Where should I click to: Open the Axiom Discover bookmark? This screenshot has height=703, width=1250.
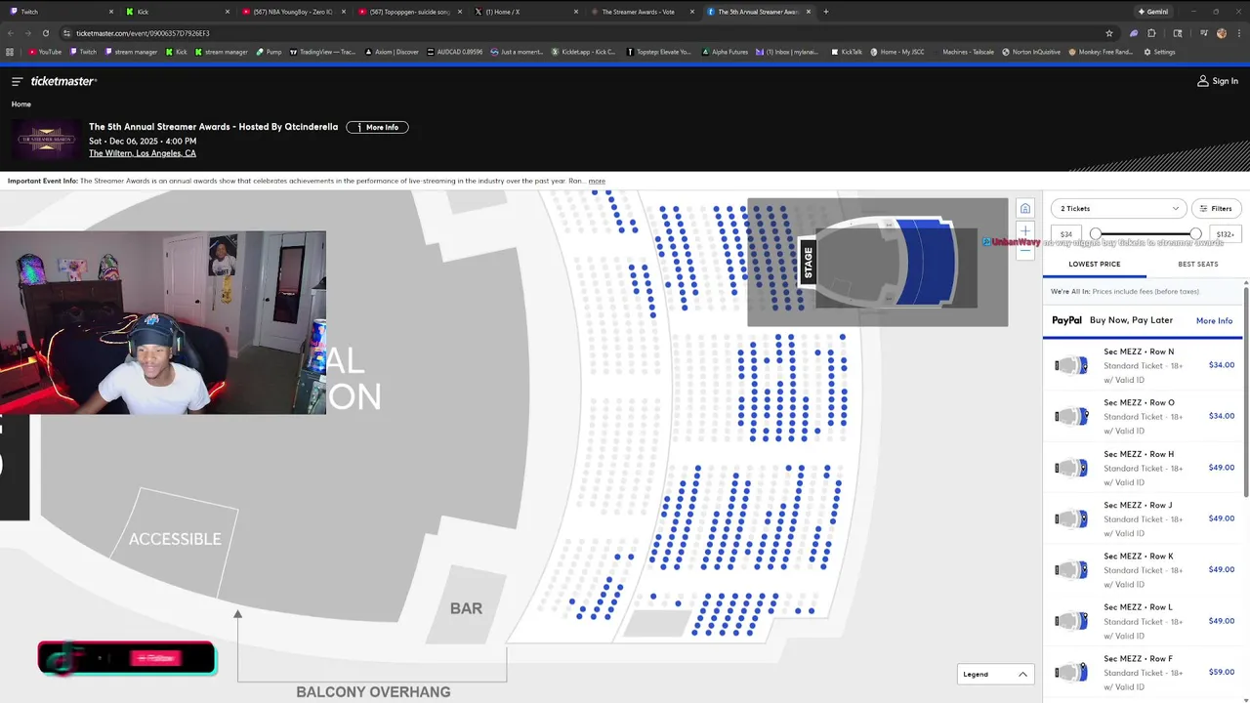(392, 52)
